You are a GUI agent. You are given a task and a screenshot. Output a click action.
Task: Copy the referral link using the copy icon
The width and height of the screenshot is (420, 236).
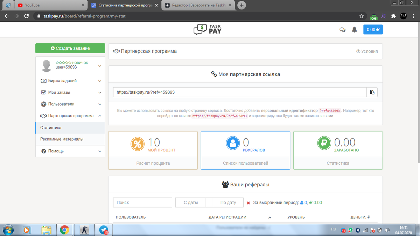(x=372, y=92)
